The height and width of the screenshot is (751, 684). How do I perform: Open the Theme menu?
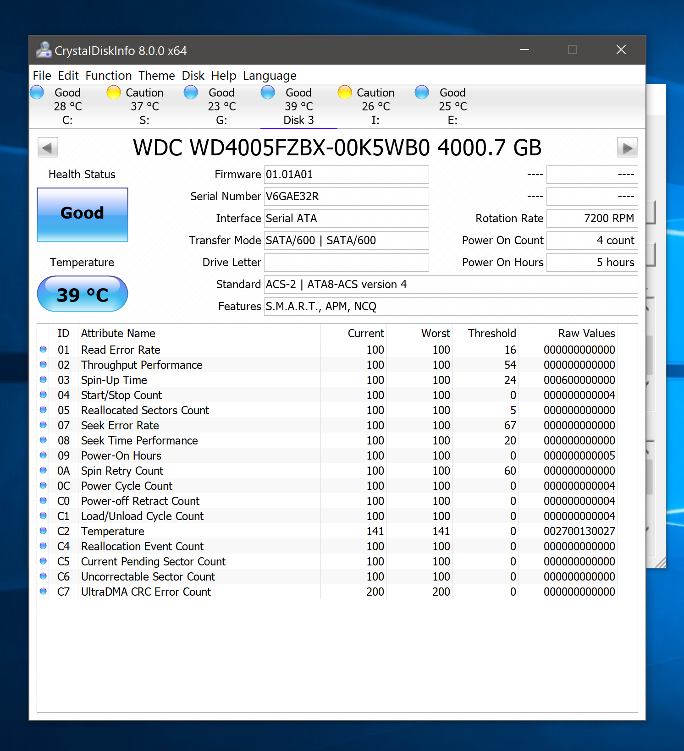(156, 76)
